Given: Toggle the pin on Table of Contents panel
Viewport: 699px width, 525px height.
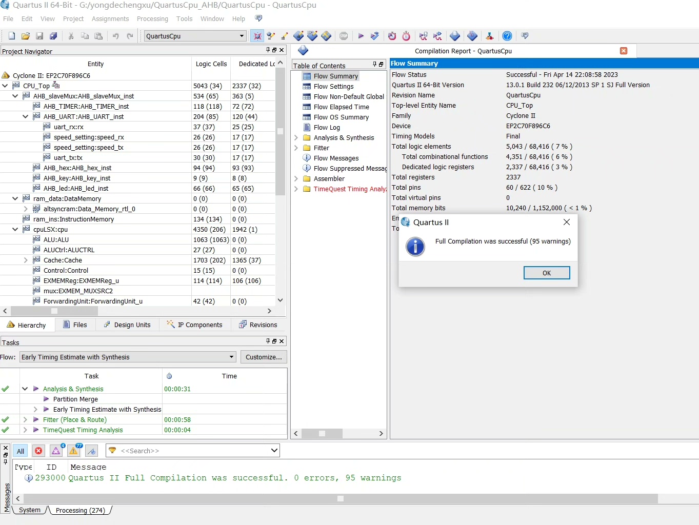Looking at the screenshot, I should [x=375, y=65].
